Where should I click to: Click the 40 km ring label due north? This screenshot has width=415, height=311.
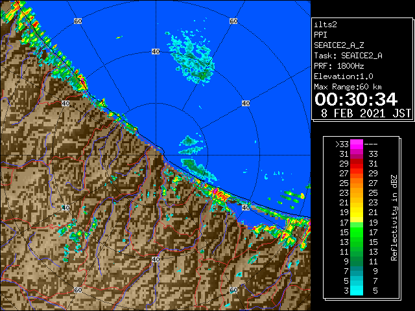pyautogui.click(x=156, y=52)
